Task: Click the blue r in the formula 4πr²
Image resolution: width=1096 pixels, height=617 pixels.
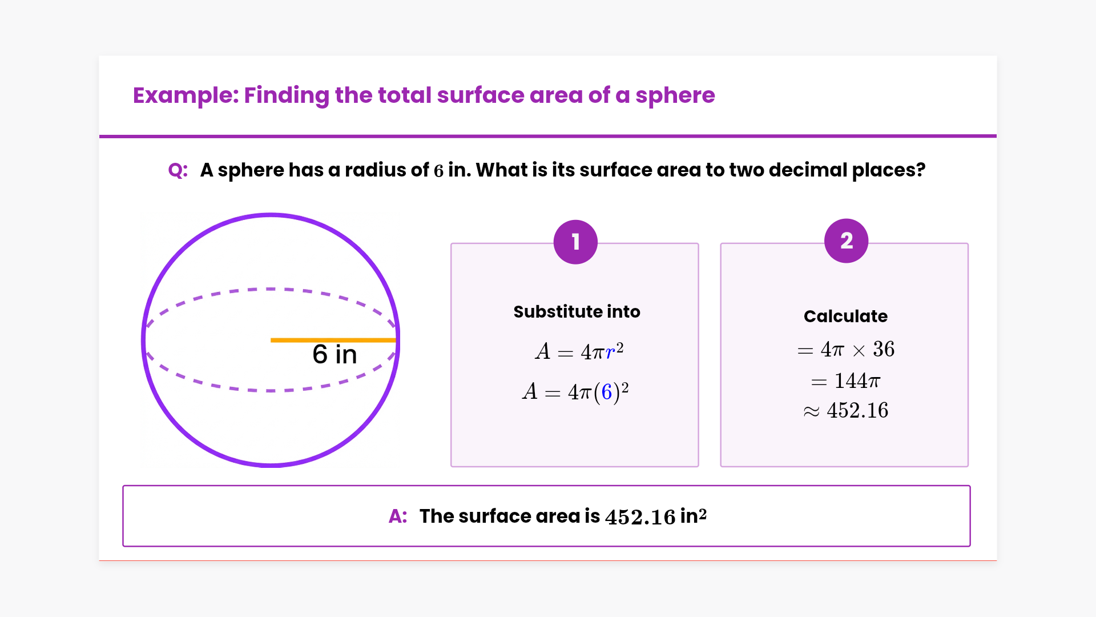Action: 610,352
